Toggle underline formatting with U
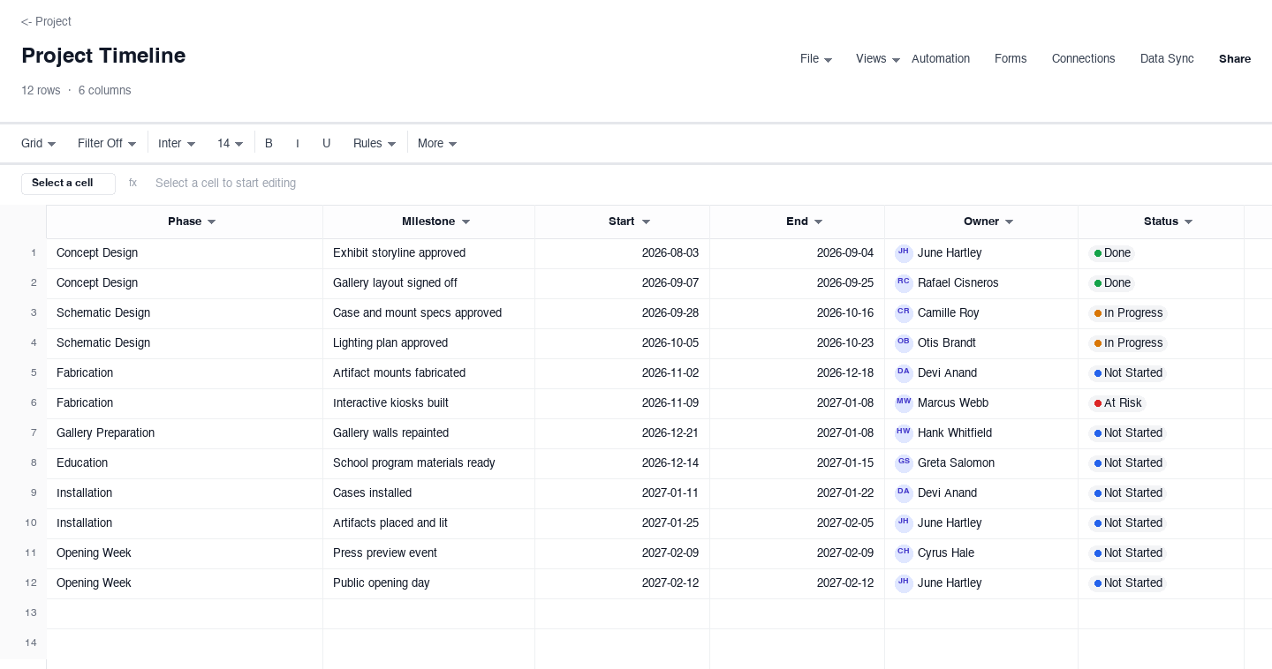1272x669 pixels. click(x=326, y=143)
